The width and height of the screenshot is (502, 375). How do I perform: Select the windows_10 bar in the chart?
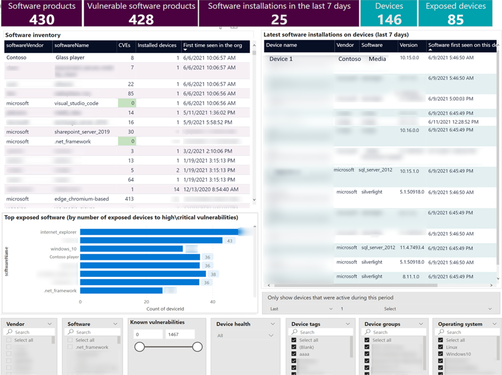click(x=131, y=249)
